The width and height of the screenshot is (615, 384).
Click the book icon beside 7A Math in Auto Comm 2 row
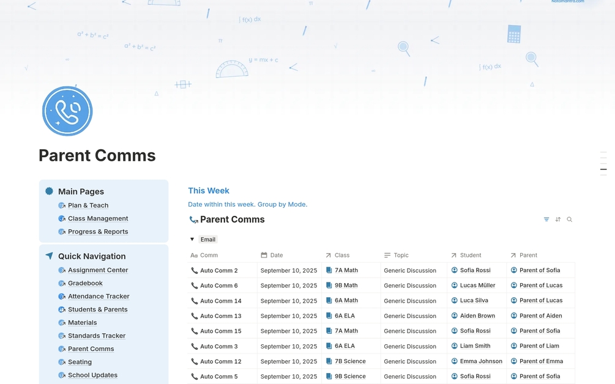point(329,270)
